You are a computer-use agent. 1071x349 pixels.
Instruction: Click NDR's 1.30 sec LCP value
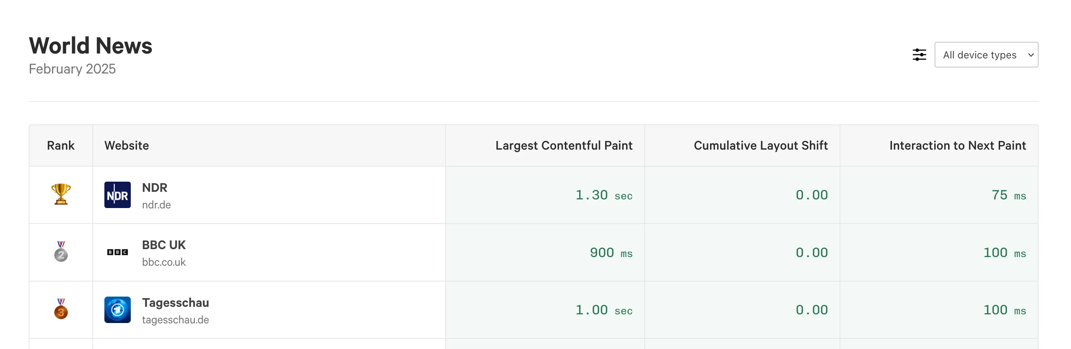pos(603,195)
